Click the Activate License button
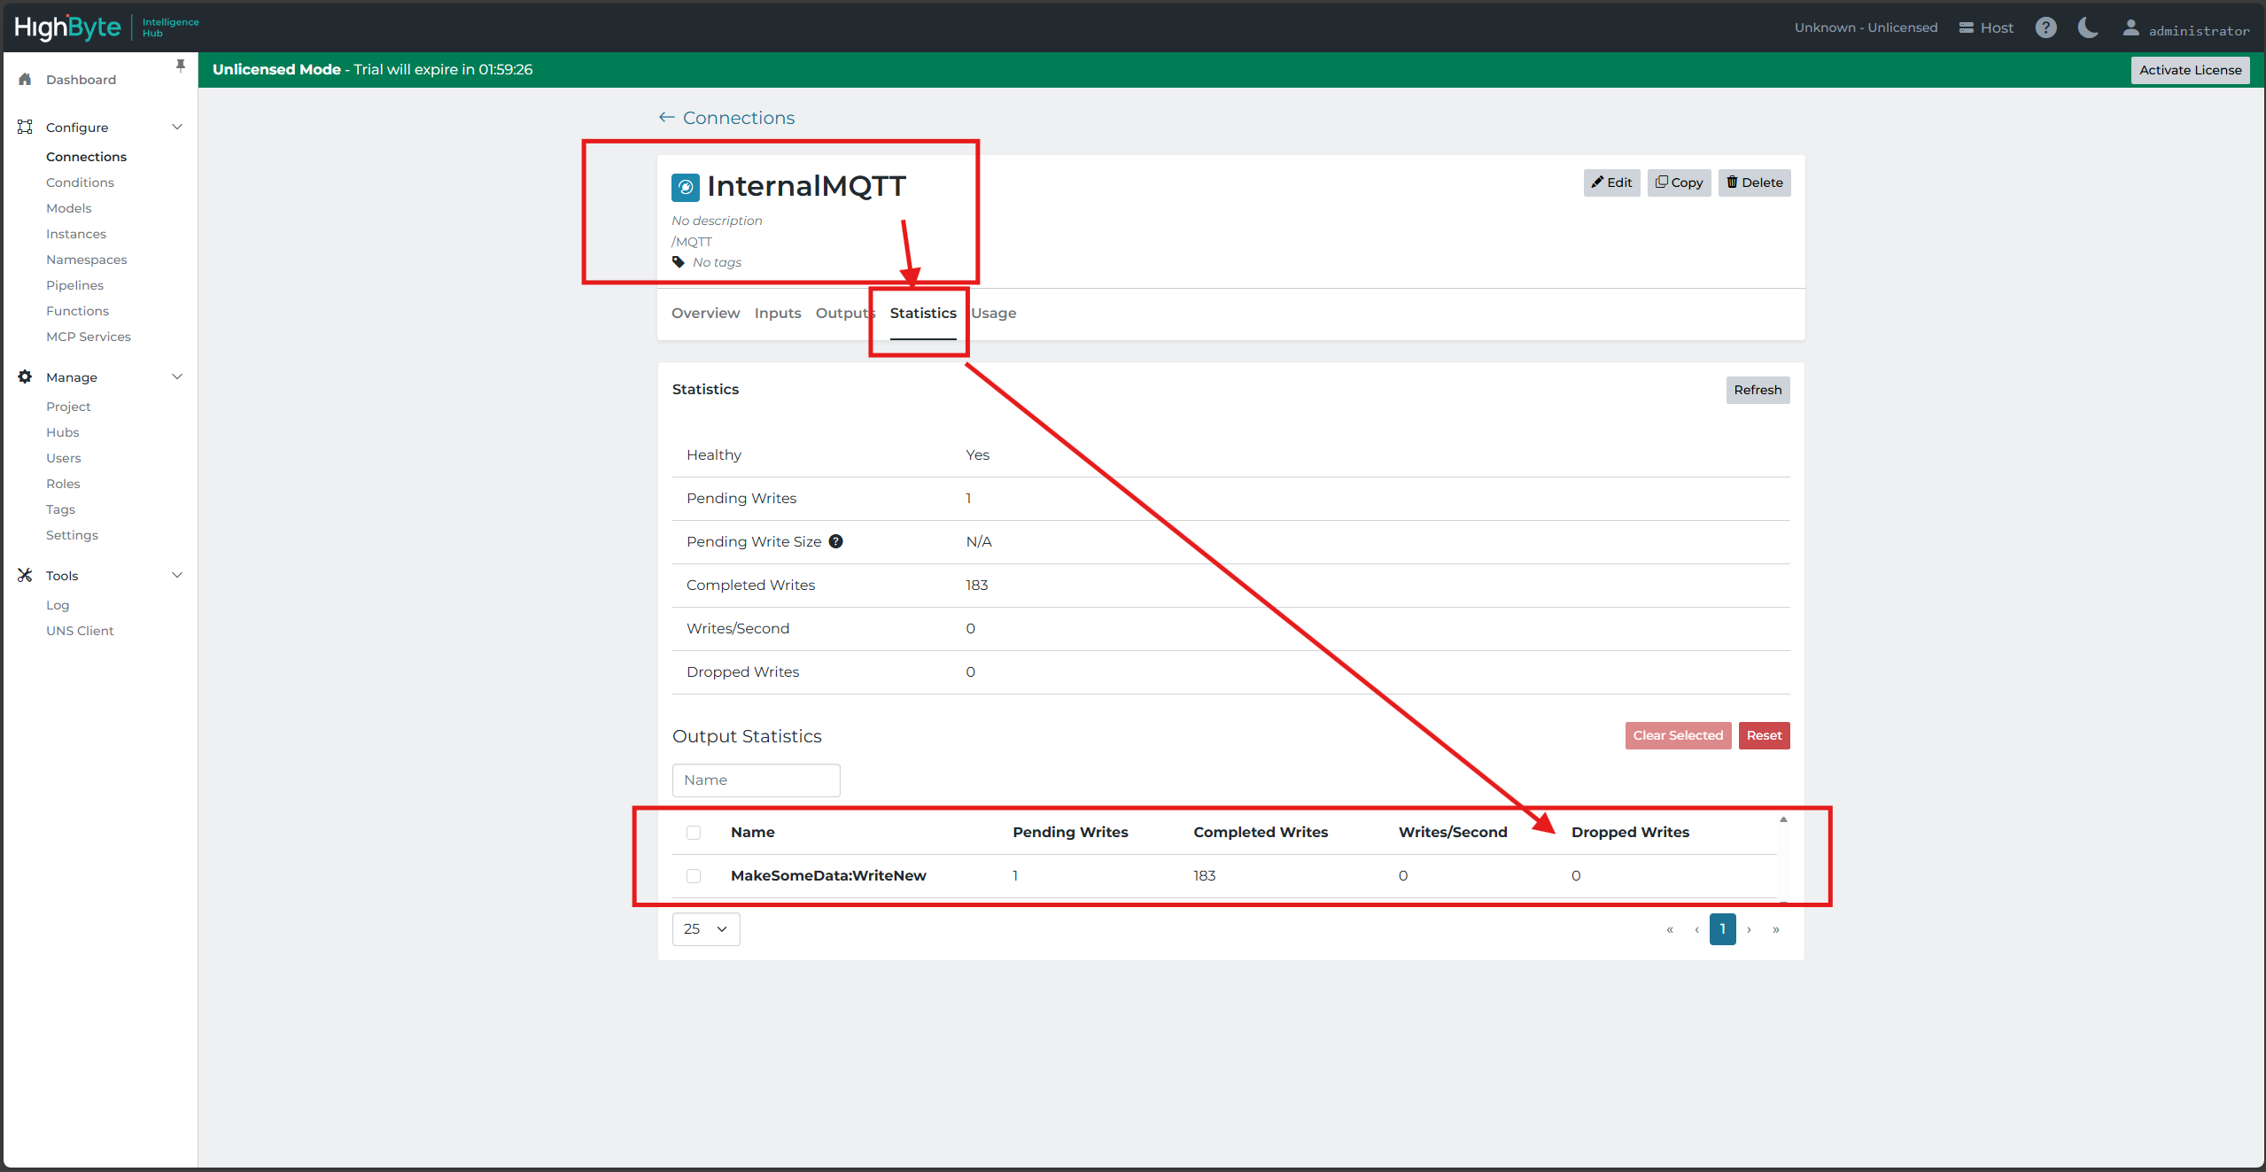The width and height of the screenshot is (2266, 1172). [2190, 70]
